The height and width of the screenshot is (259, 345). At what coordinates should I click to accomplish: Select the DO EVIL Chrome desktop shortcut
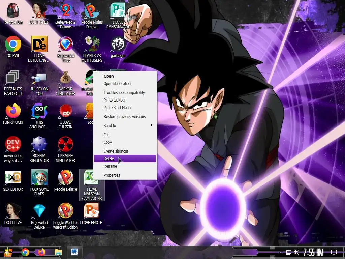click(13, 47)
